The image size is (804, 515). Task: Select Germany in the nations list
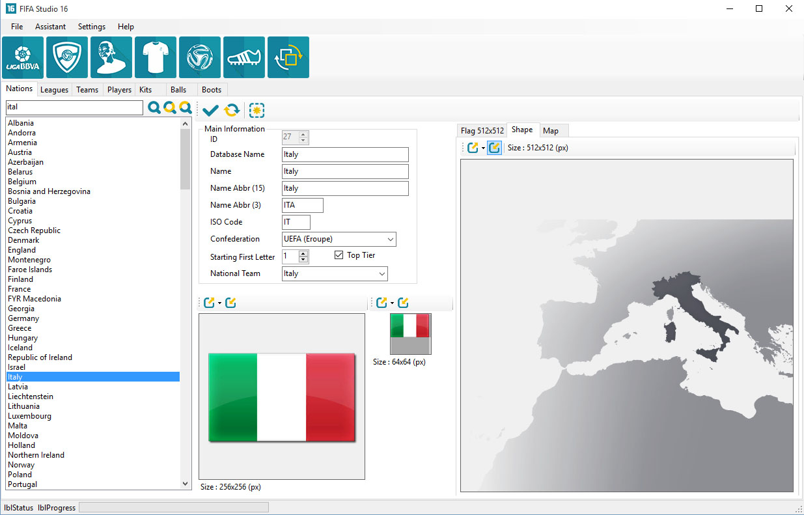click(23, 318)
